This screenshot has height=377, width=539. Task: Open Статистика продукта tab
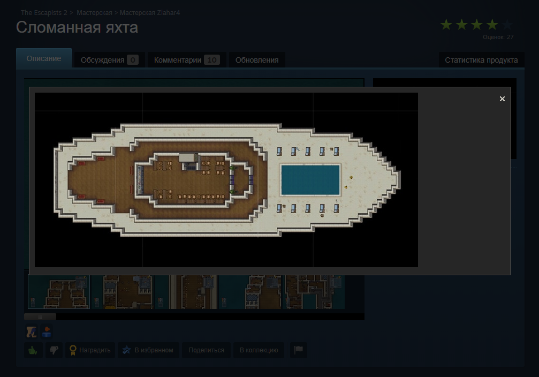(x=481, y=60)
